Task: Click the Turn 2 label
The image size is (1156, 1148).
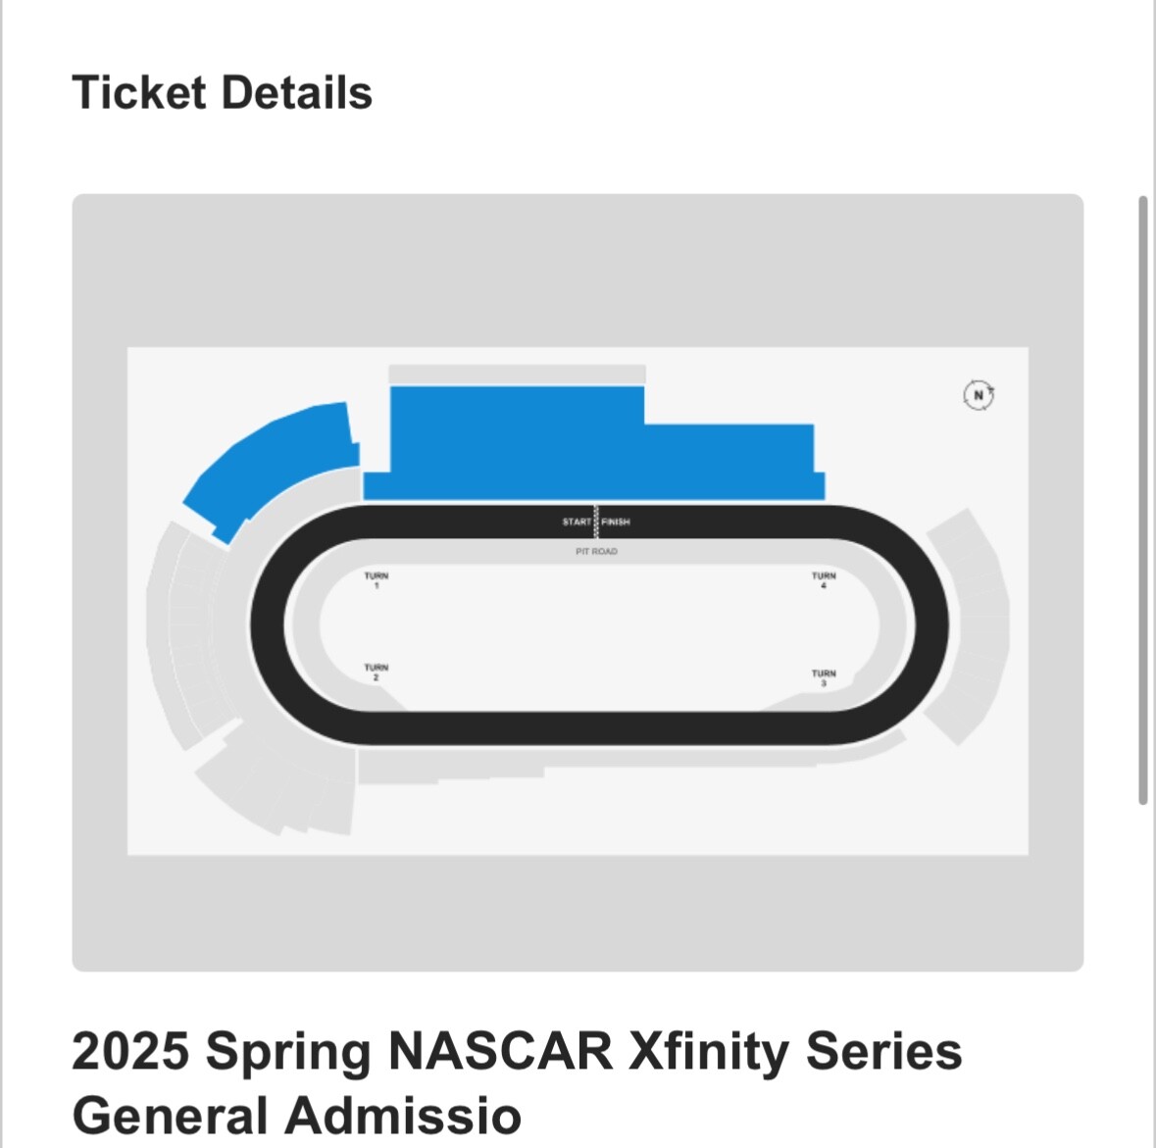Action: (376, 673)
